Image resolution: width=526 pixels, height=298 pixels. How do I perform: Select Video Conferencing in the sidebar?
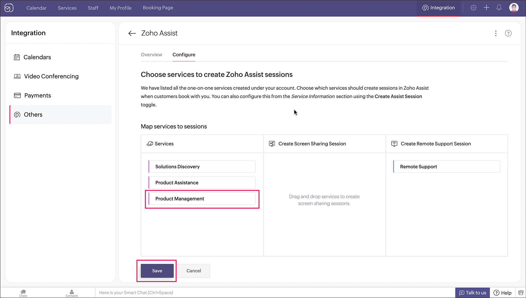(x=60, y=76)
